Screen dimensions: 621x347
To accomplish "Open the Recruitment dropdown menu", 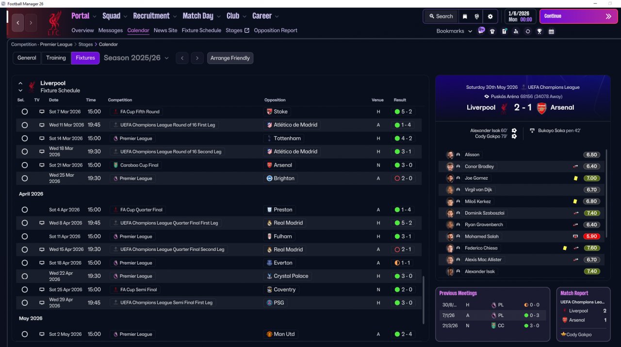I will pyautogui.click(x=155, y=16).
